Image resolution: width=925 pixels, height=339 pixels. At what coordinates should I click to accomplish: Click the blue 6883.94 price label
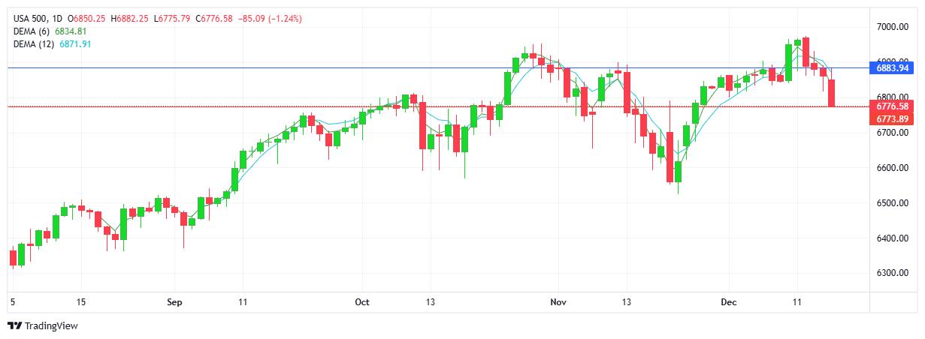click(892, 68)
